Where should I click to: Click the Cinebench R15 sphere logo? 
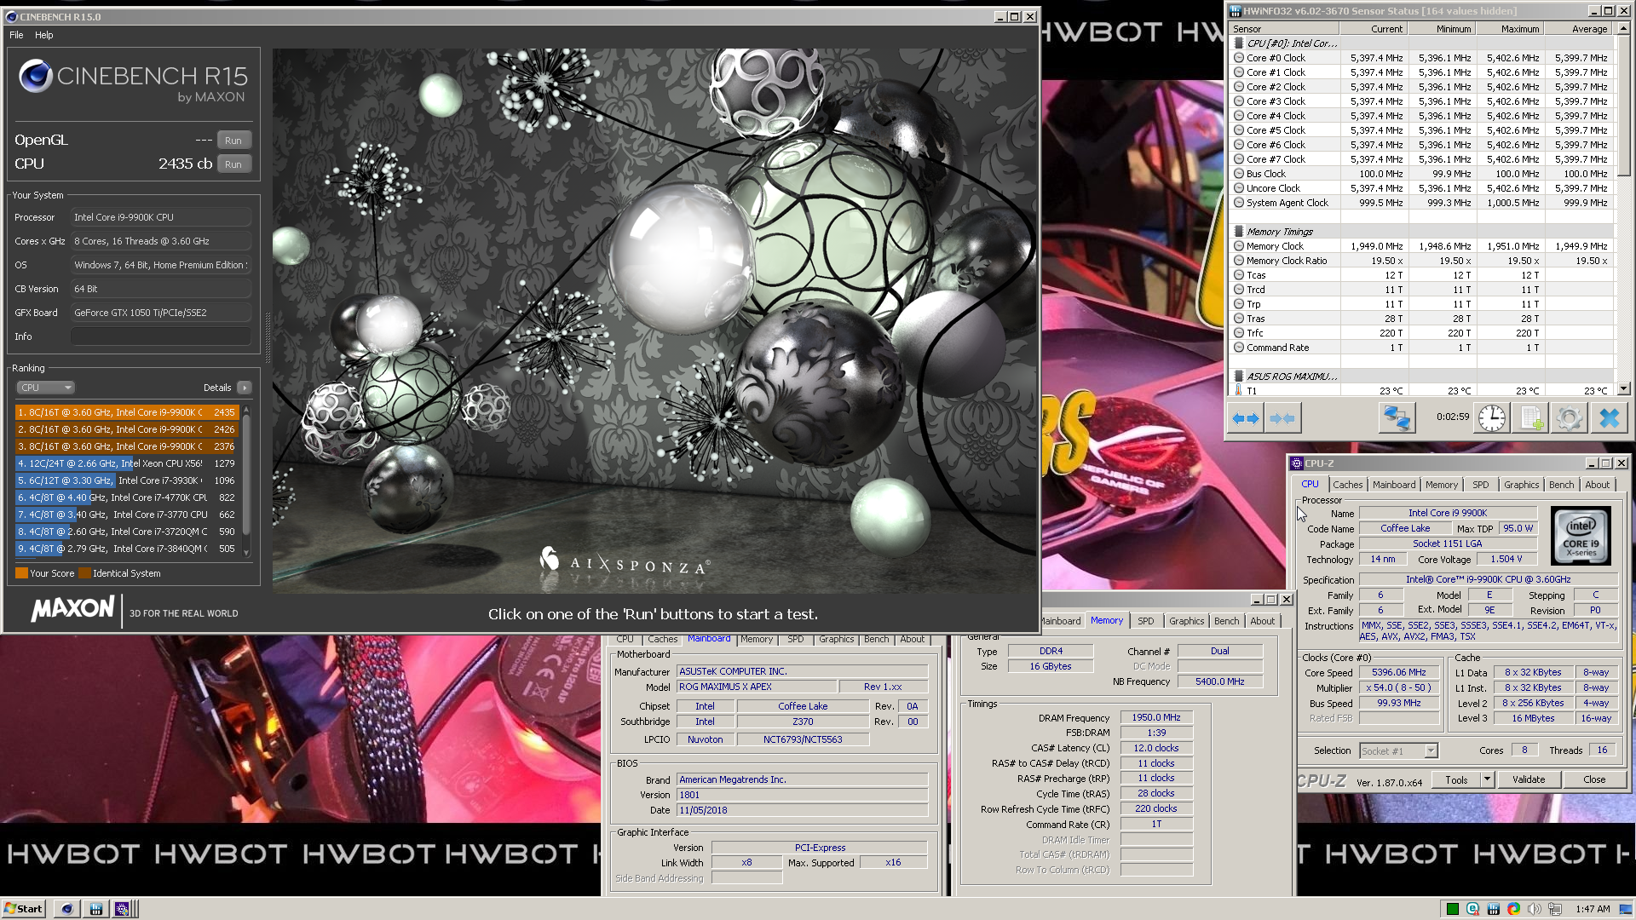(36, 76)
